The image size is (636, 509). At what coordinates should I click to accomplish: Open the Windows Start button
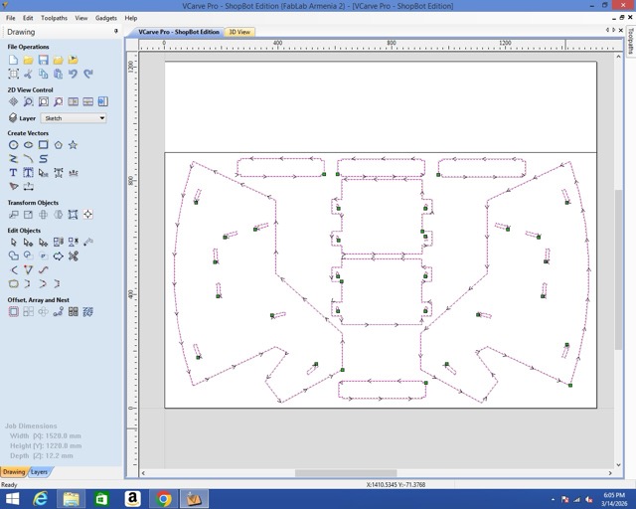[12, 499]
